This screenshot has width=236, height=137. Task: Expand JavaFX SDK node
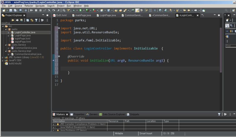(2, 61)
